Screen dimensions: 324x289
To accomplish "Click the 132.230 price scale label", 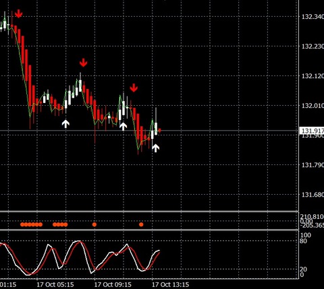I will click(x=313, y=46).
